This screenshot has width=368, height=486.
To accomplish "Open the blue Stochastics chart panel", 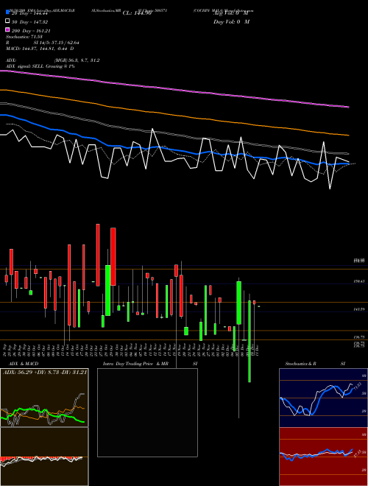I will point(323,398).
